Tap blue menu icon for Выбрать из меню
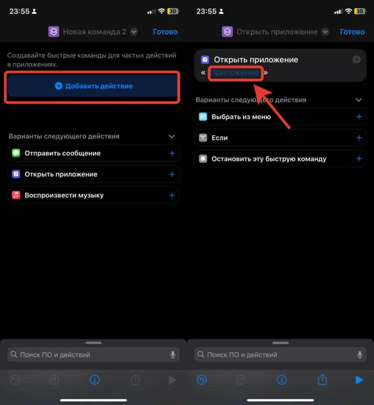 [203, 117]
